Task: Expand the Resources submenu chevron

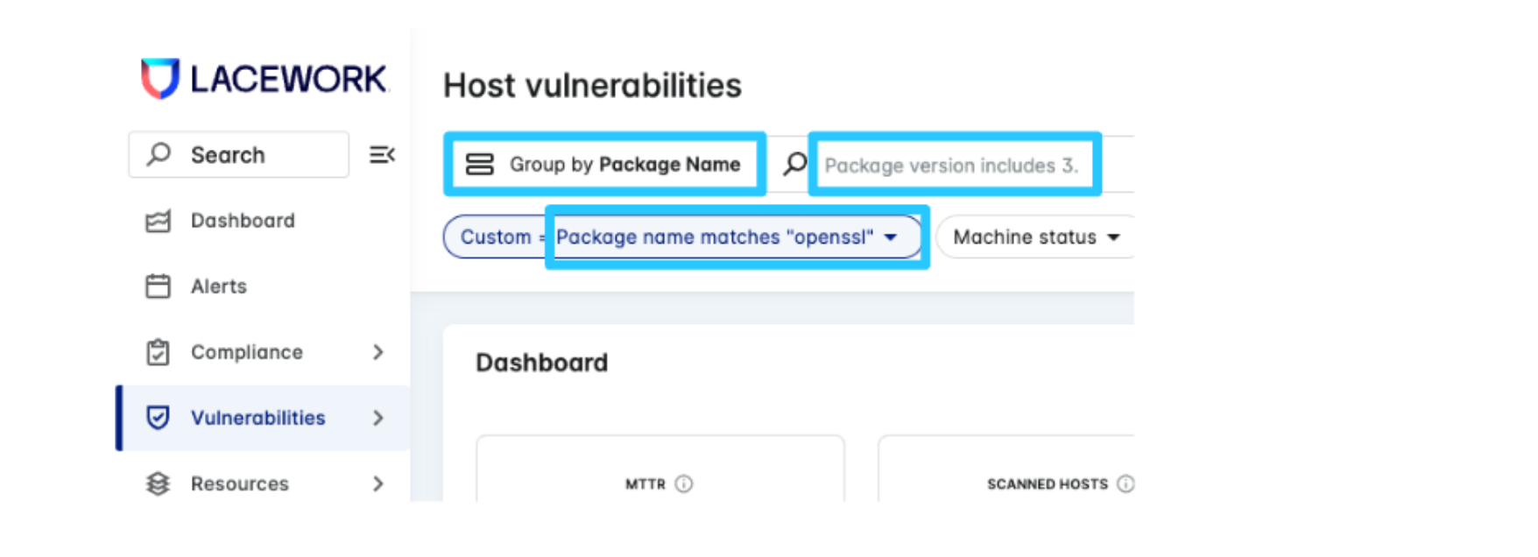Action: click(378, 483)
